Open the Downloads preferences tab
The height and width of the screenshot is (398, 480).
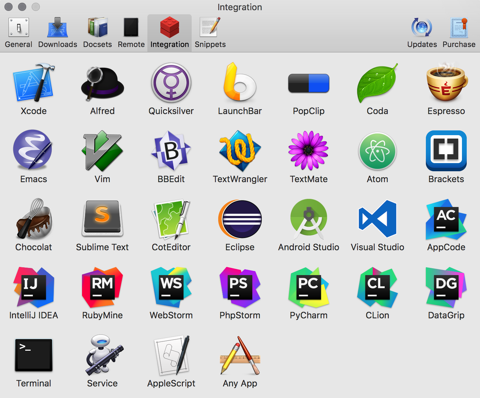pos(58,33)
